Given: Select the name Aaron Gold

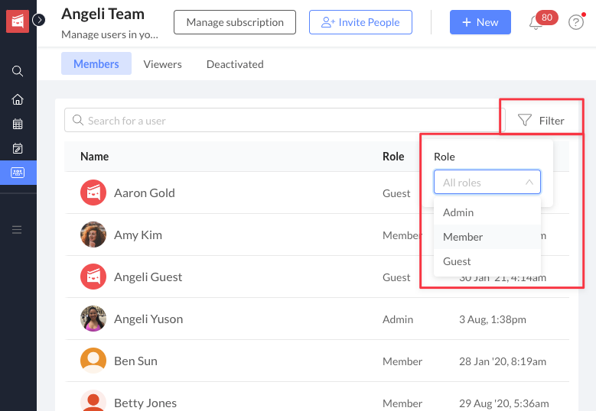Looking at the screenshot, I should pos(145,193).
